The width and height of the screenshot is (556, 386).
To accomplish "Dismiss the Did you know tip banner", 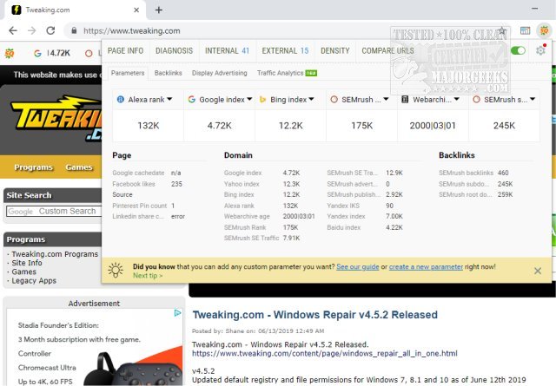I will 538,271.
